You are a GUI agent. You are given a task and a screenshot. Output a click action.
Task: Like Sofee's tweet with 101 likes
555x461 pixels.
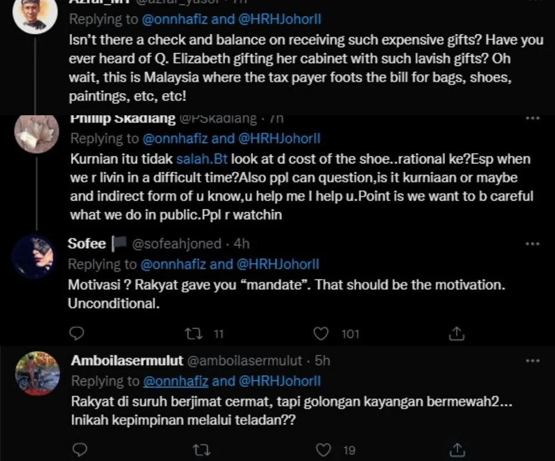pos(321,333)
